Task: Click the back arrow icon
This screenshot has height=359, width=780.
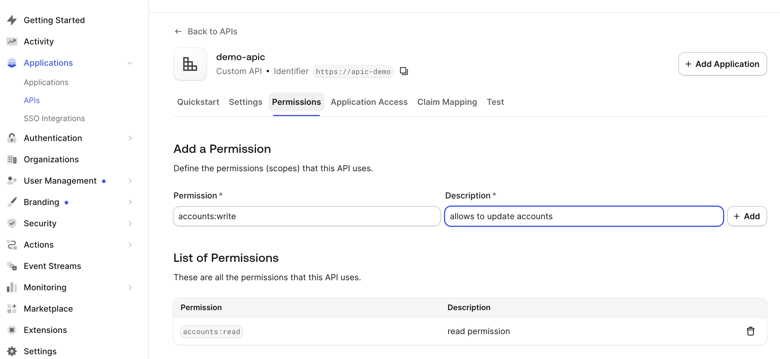Action: (x=178, y=31)
